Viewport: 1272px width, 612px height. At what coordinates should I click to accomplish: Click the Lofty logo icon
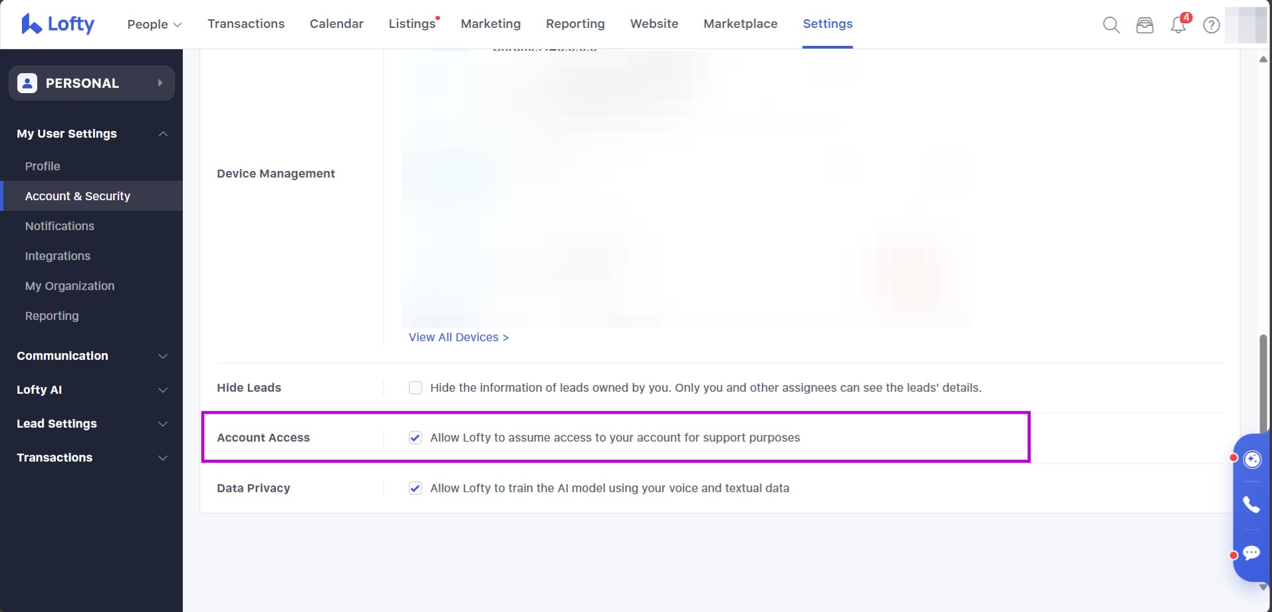pyautogui.click(x=31, y=24)
